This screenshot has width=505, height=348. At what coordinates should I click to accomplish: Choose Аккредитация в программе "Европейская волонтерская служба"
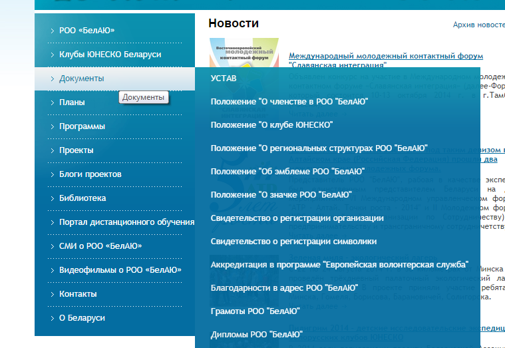click(339, 265)
